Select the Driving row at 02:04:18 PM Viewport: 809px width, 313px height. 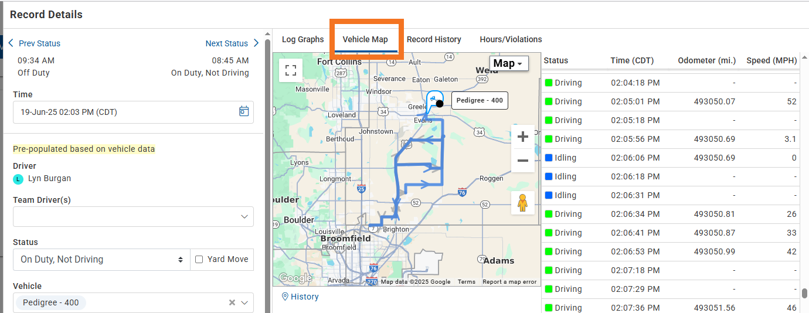[x=671, y=83]
